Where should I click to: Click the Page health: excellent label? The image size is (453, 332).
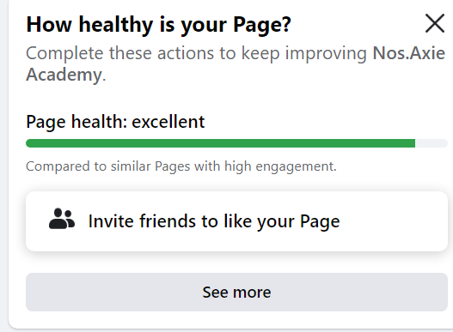tap(115, 122)
